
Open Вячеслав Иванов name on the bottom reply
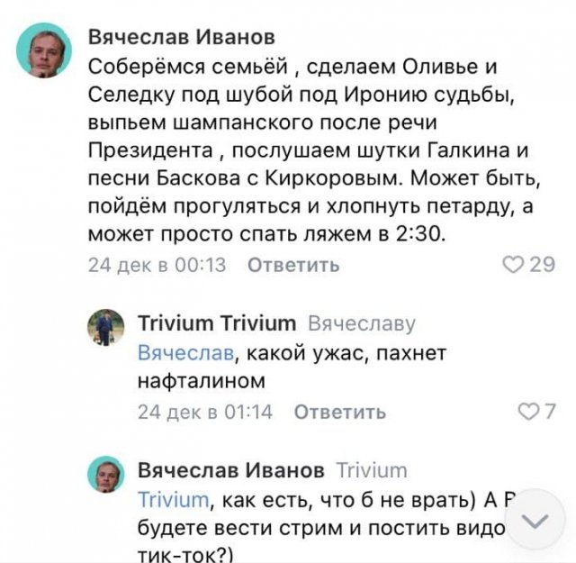230,470
